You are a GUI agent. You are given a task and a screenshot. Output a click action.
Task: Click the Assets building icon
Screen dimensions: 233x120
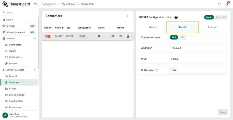pos(6,88)
